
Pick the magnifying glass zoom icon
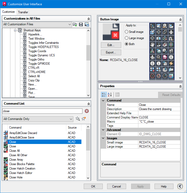point(159,57)
